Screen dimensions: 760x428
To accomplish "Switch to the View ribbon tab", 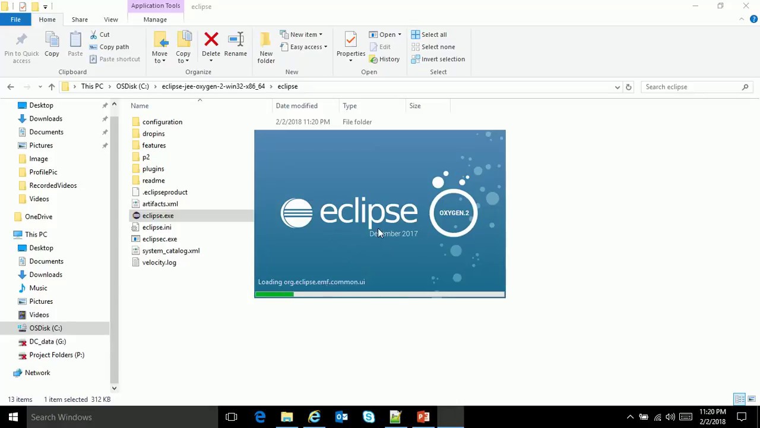I will [111, 20].
